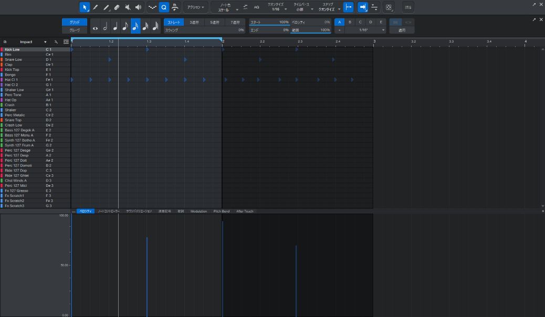Select the Arrow tool
Image resolution: width=545 pixels, height=317 pixels.
[x=85, y=7]
